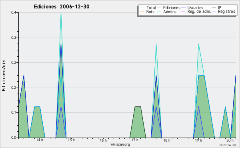
Task: Click the CC BY-SA 3.0 license text
Action: (228, 145)
